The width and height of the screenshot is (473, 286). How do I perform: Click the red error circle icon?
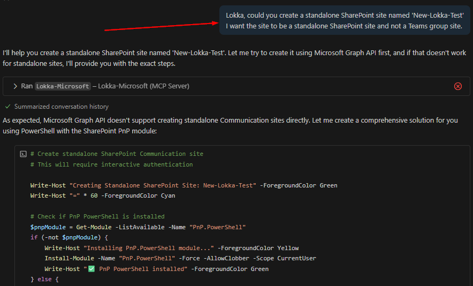point(457,86)
